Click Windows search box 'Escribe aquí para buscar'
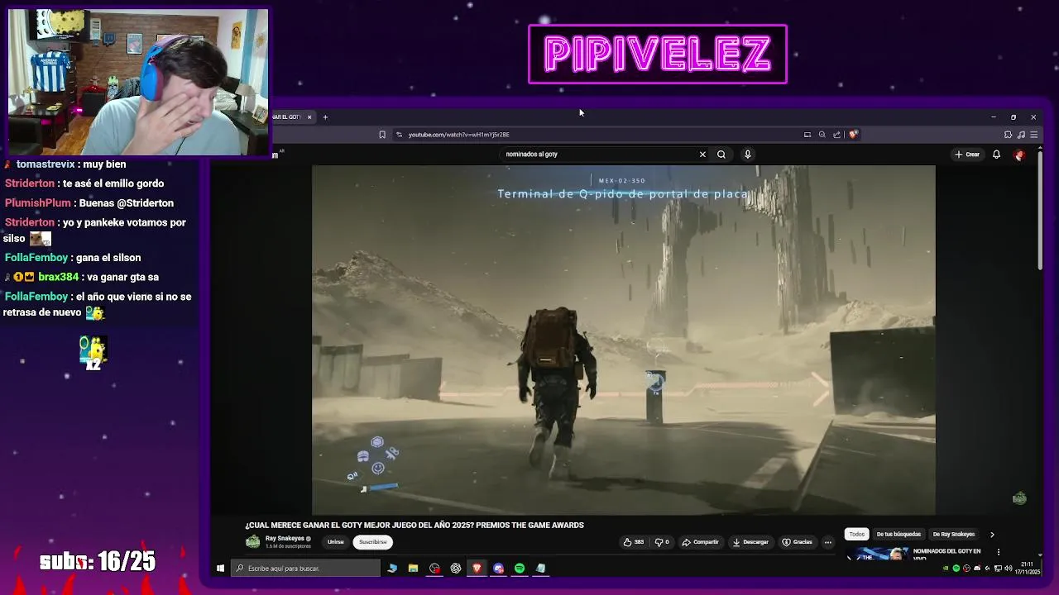1059x595 pixels. pos(305,569)
